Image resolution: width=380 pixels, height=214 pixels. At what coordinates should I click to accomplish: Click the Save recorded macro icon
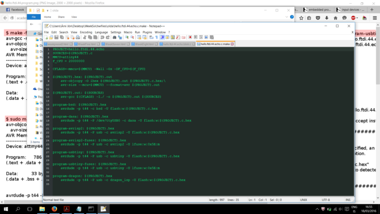coord(212,37)
